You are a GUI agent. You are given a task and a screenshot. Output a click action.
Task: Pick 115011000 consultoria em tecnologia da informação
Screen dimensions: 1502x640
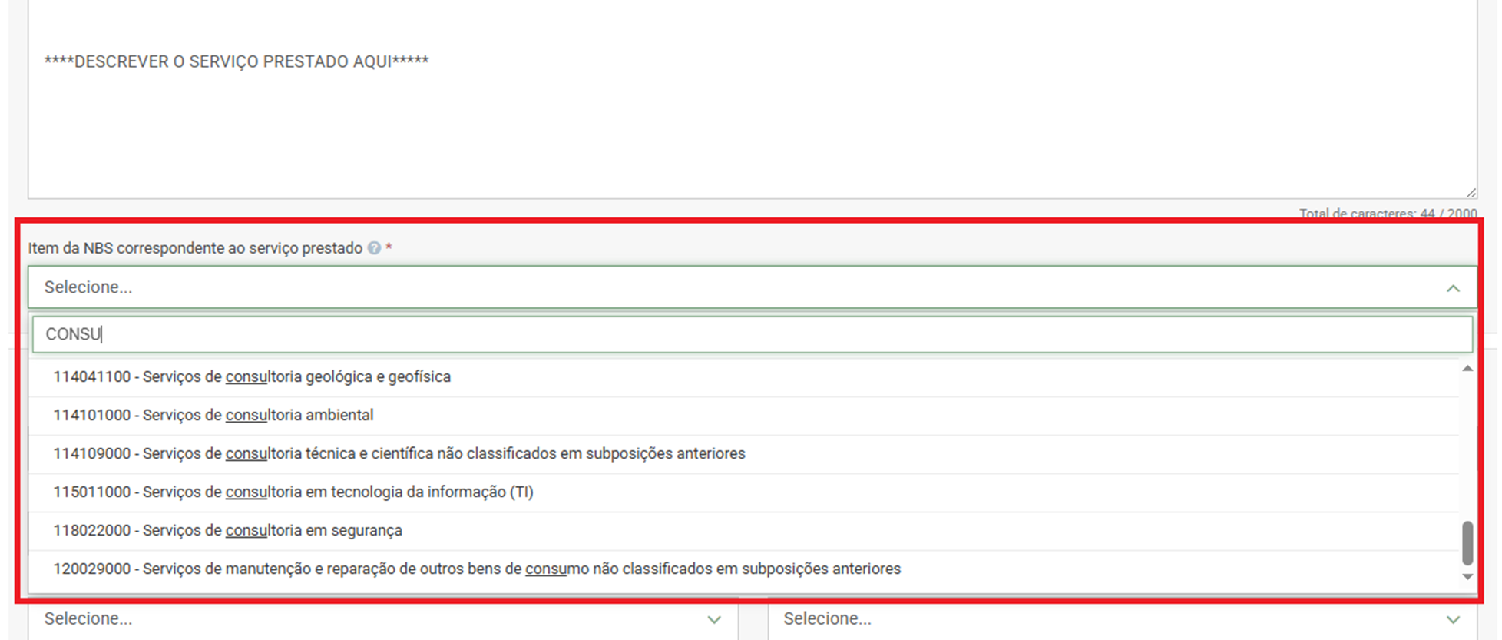(x=293, y=492)
